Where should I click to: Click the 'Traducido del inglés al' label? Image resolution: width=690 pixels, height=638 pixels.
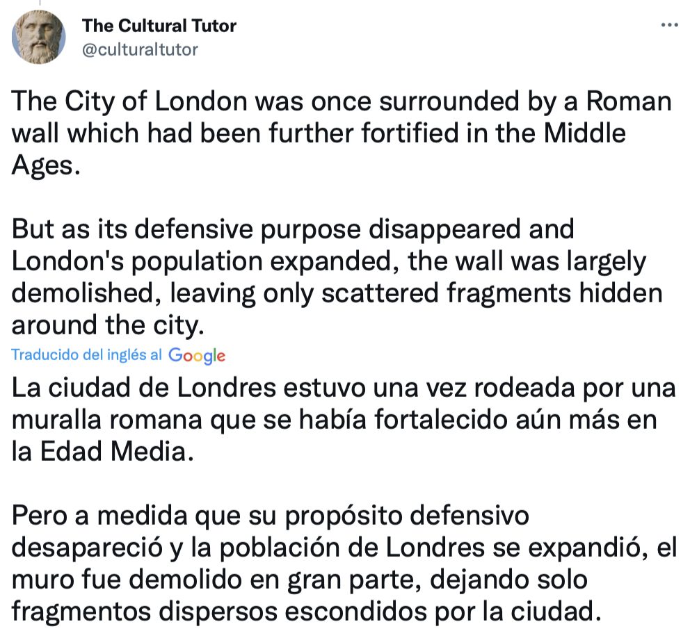pyautogui.click(x=87, y=354)
